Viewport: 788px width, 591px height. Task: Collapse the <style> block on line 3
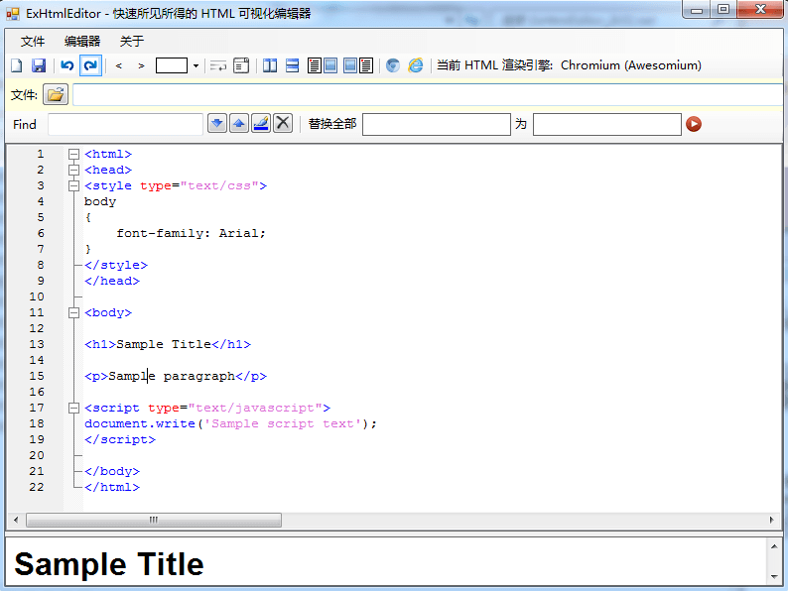coord(73,185)
